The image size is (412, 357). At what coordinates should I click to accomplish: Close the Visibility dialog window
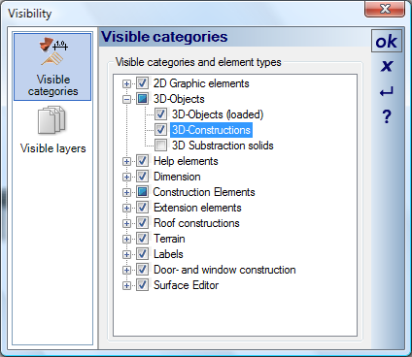[x=385, y=9]
